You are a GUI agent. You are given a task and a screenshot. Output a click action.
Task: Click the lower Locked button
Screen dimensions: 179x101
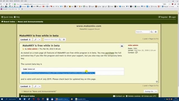tap(25, 86)
